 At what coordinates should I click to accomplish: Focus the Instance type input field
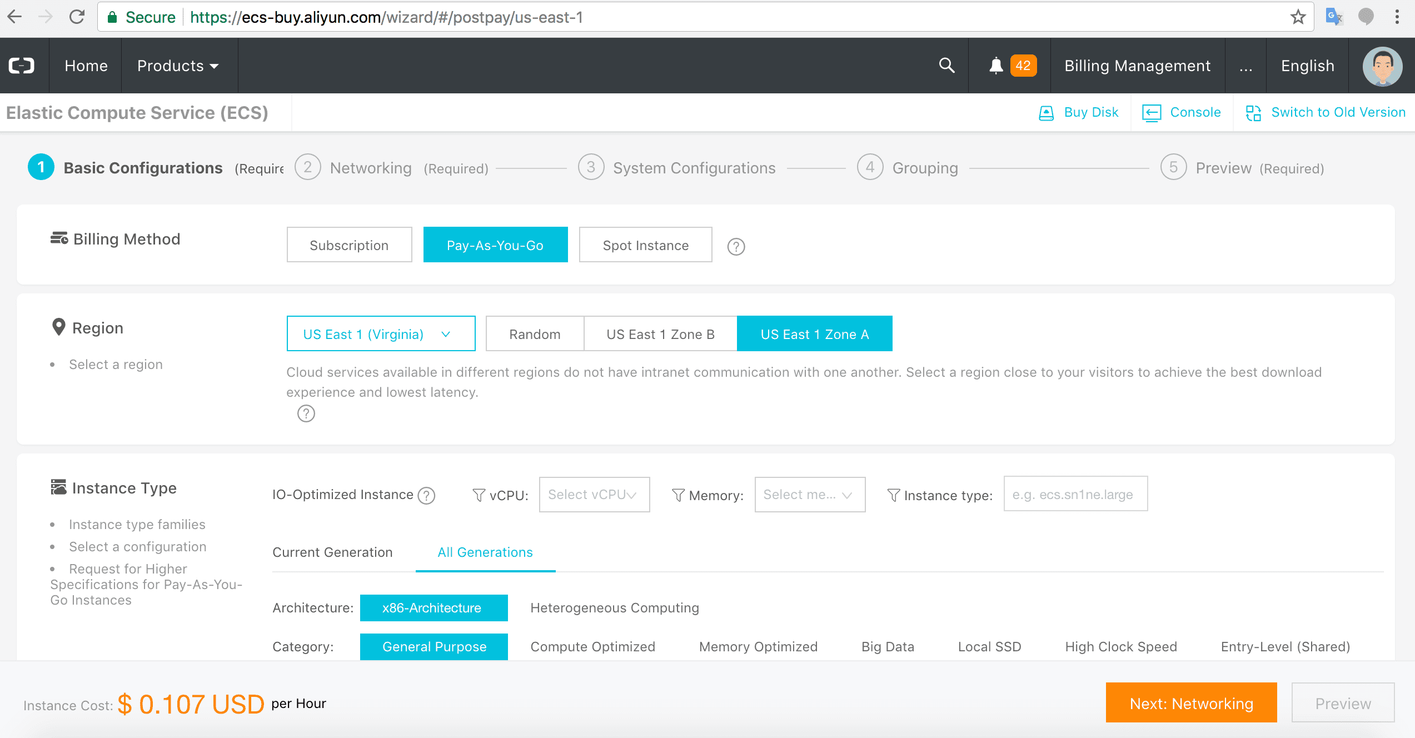tap(1075, 494)
